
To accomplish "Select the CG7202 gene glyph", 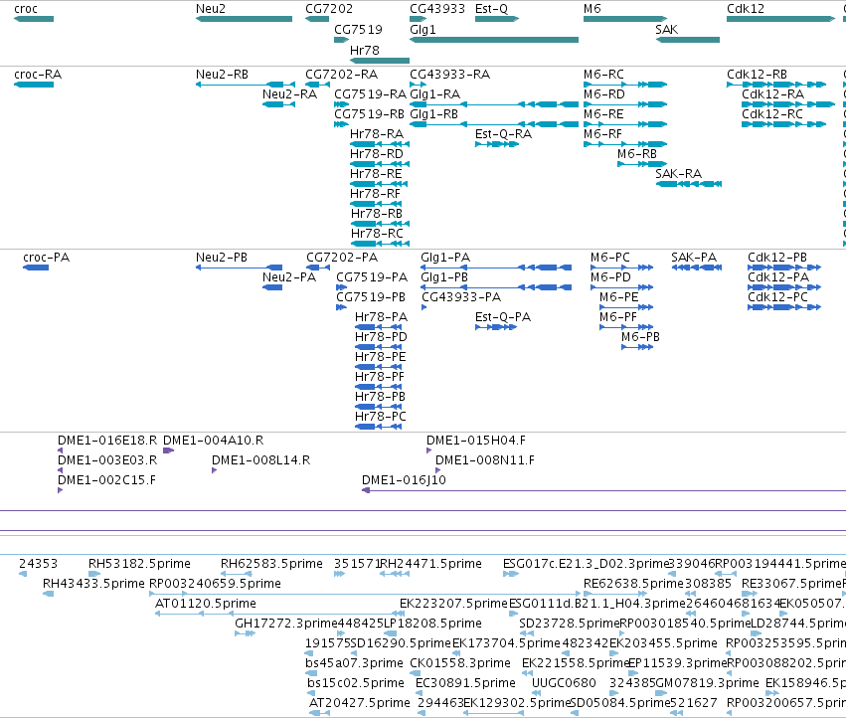I will coord(317,19).
